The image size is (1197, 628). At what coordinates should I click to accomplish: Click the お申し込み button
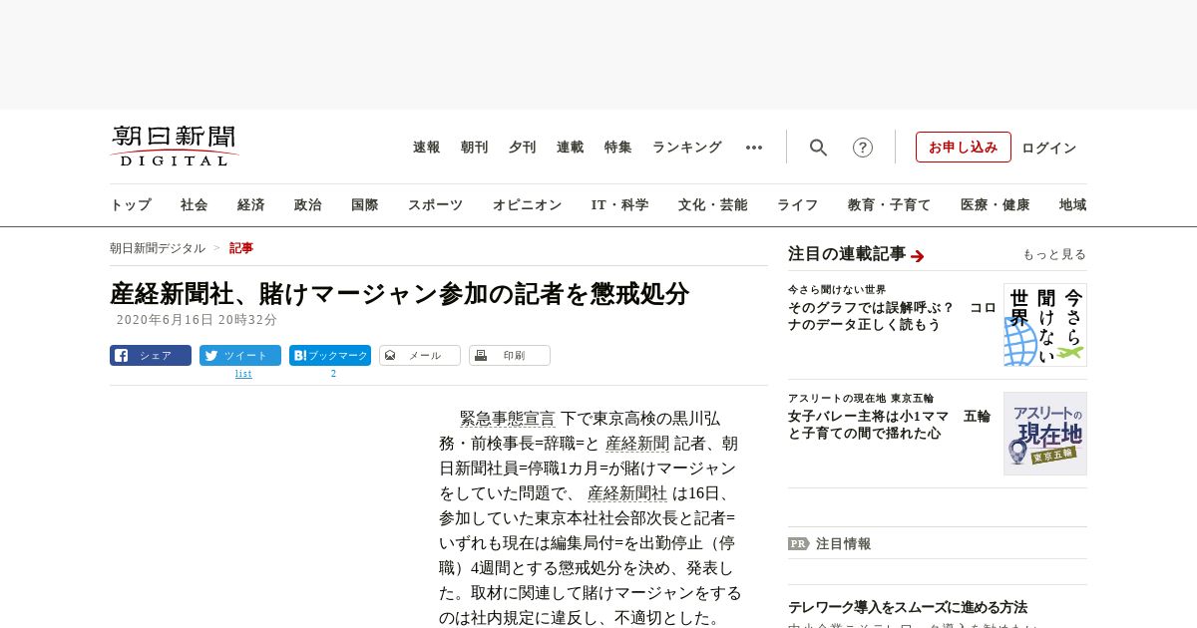coord(964,148)
